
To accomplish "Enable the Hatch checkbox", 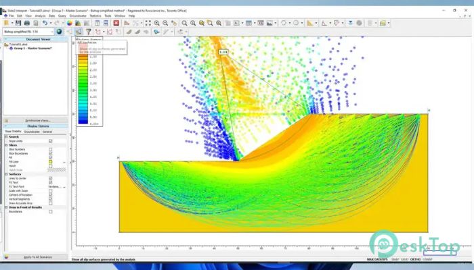I will coord(51,166).
